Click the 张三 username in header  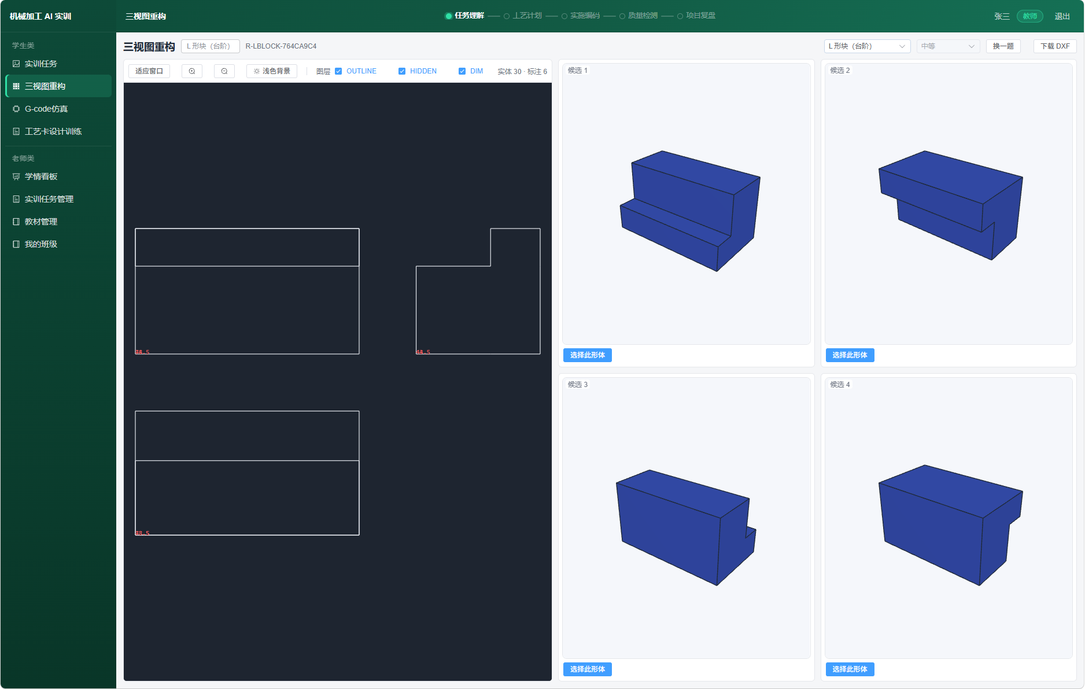pos(1002,16)
